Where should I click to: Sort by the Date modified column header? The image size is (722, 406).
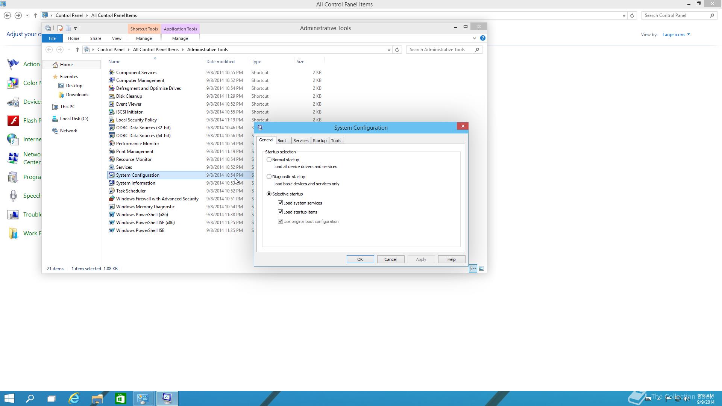tap(226, 62)
